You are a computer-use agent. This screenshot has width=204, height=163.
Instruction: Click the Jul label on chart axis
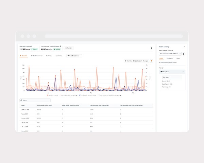pyautogui.click(x=48, y=93)
